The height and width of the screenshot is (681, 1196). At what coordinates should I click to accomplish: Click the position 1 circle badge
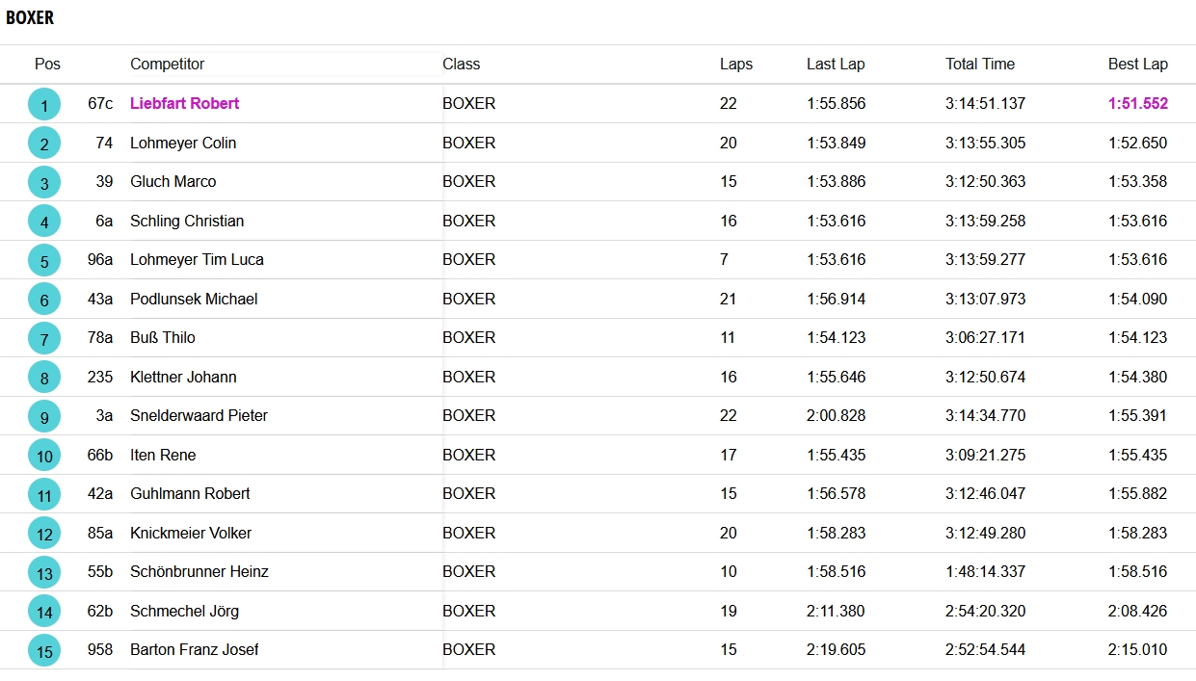click(x=44, y=104)
